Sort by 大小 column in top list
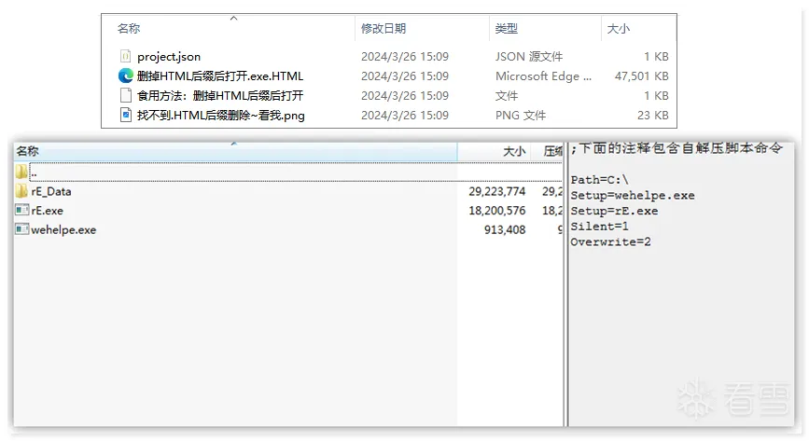The height and width of the screenshot is (441, 809). [x=618, y=29]
